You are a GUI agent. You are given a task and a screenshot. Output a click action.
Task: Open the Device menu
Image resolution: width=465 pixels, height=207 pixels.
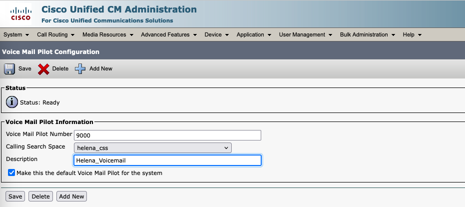click(216, 34)
